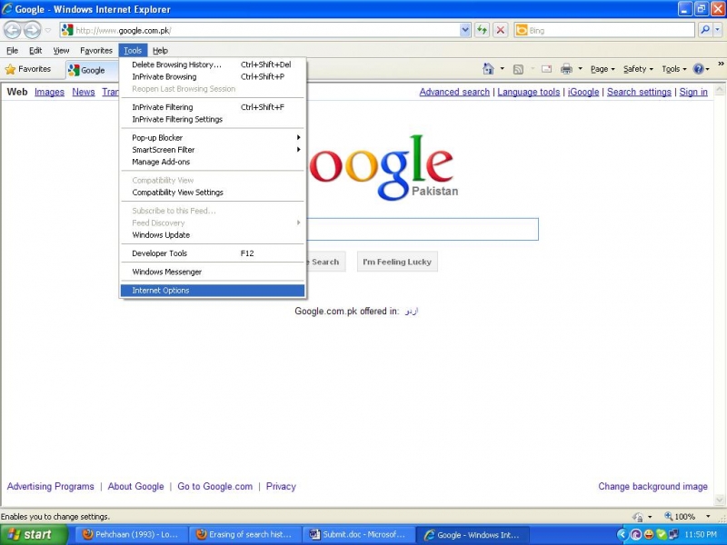Open the RSS Feeds icon
This screenshot has width=727, height=545.
pyautogui.click(x=518, y=68)
